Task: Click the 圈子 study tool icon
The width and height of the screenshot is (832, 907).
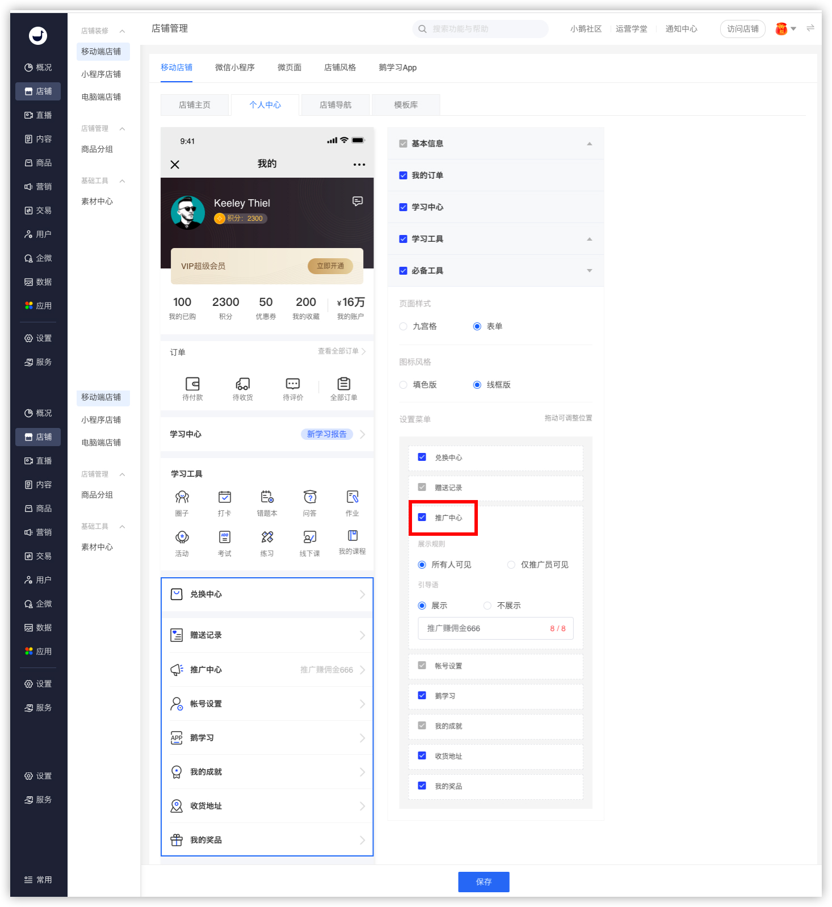Action: pyautogui.click(x=182, y=497)
